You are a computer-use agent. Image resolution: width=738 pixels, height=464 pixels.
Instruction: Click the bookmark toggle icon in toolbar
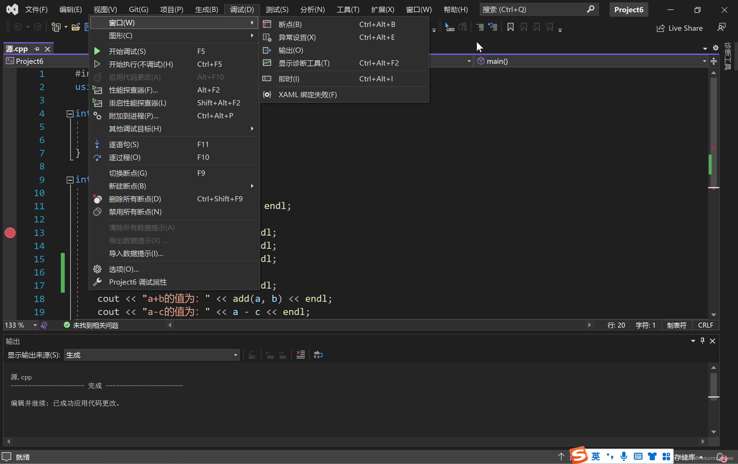[x=510, y=27]
